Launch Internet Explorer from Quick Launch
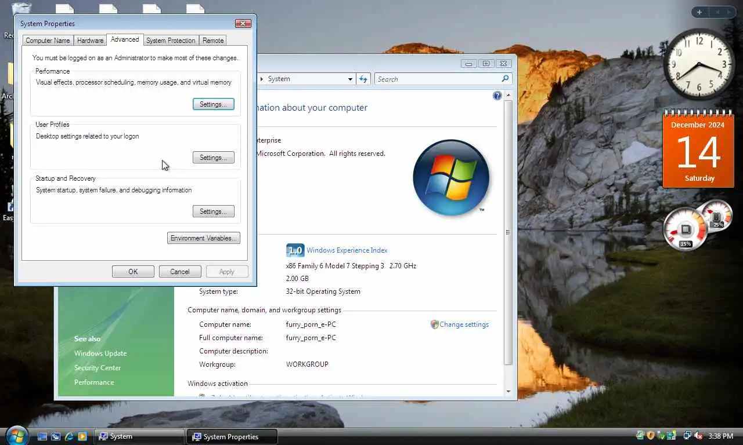This screenshot has height=445, width=743. 69,436
